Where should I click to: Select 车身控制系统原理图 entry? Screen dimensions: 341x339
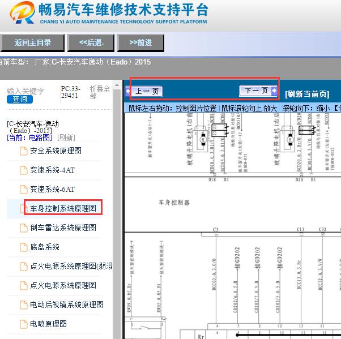63,208
